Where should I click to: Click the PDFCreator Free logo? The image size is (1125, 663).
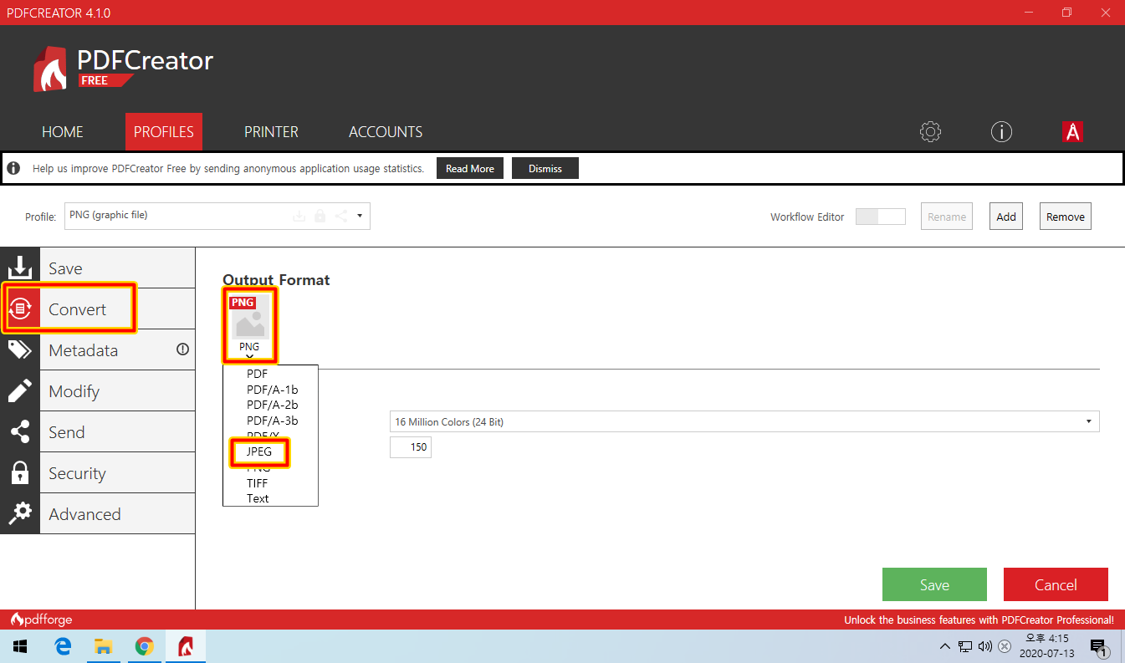(x=123, y=69)
